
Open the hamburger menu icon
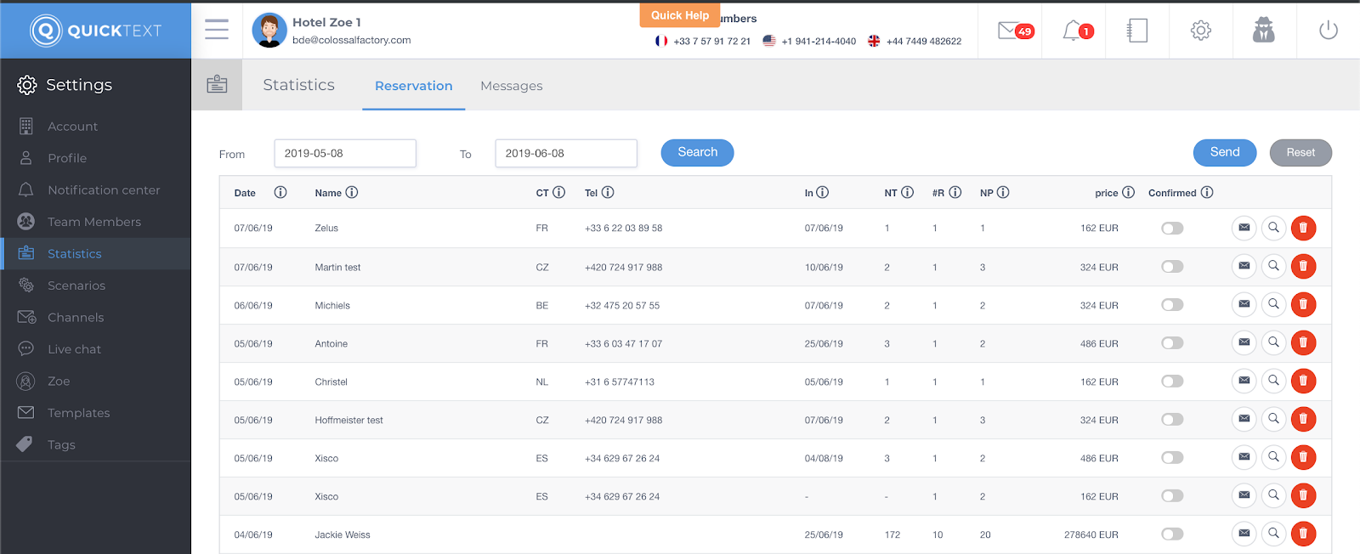[x=217, y=30]
